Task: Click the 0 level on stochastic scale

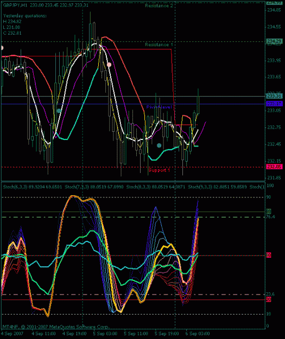Action: [268, 326]
